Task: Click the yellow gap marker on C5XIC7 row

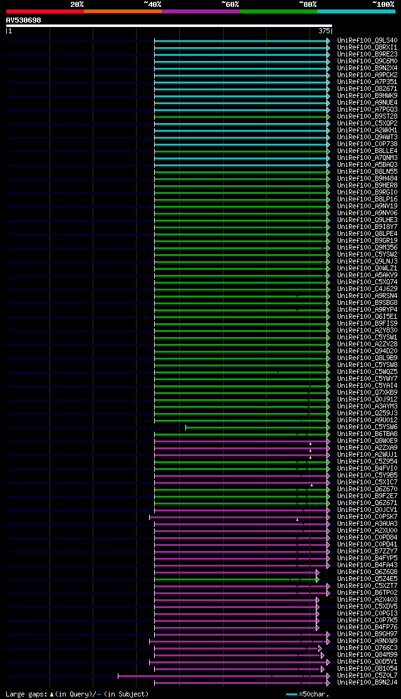Action: coord(311,485)
